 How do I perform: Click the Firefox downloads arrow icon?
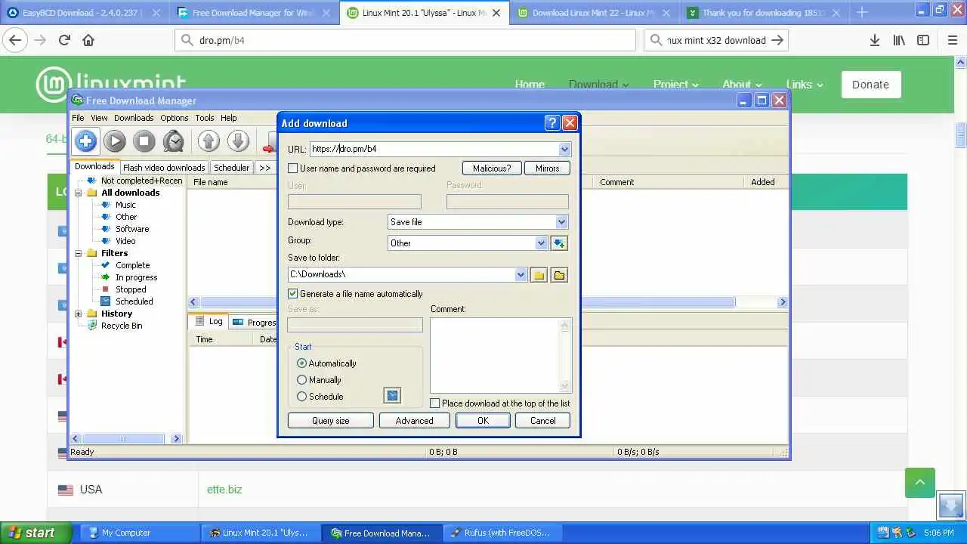(x=875, y=41)
